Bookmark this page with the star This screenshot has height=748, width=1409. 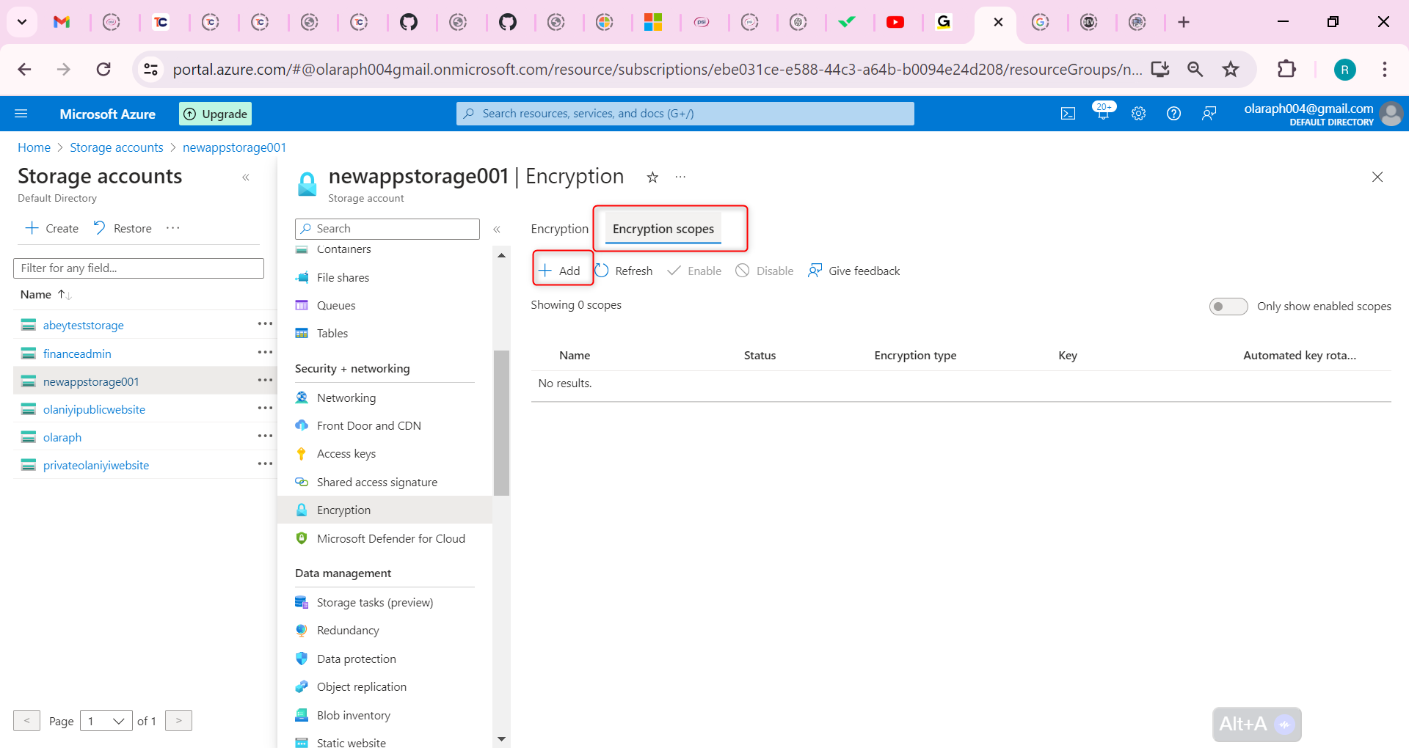coord(1231,70)
